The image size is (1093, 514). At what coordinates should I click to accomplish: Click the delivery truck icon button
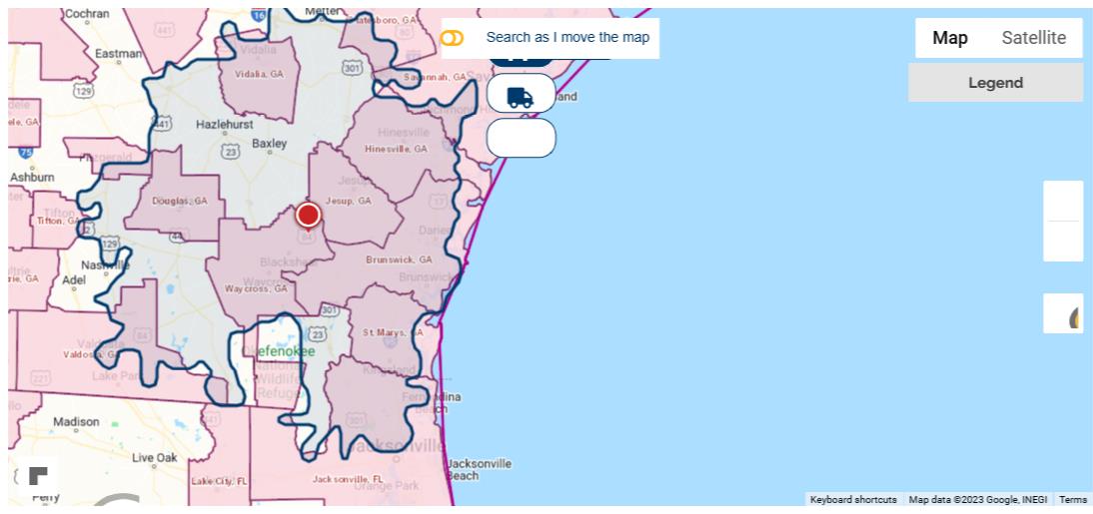521,96
